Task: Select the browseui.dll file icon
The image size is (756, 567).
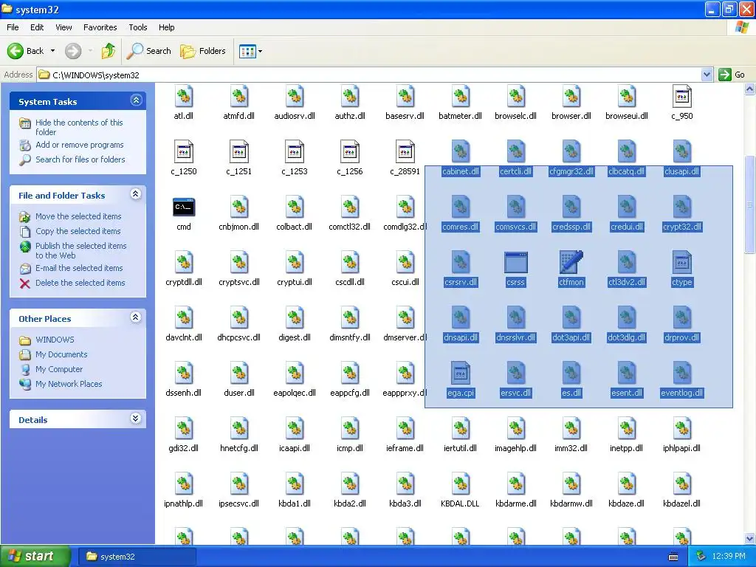Action: point(626,97)
